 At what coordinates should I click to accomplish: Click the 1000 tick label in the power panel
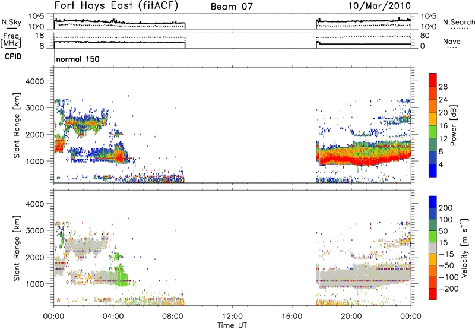(x=35, y=161)
